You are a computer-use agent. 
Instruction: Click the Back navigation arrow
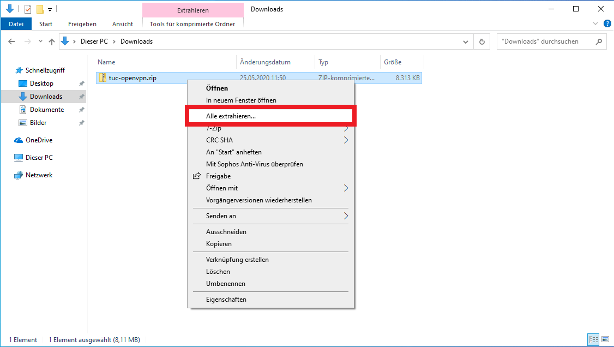pyautogui.click(x=11, y=41)
